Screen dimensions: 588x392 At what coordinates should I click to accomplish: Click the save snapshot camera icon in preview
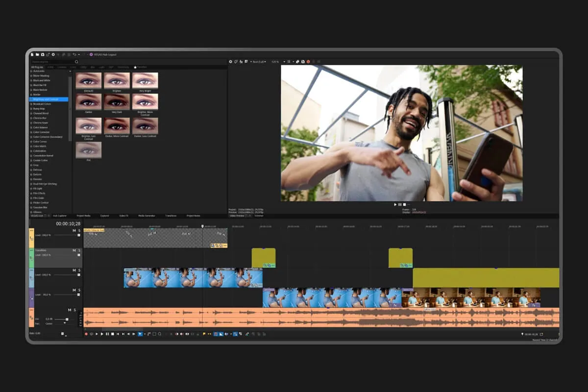tap(303, 62)
